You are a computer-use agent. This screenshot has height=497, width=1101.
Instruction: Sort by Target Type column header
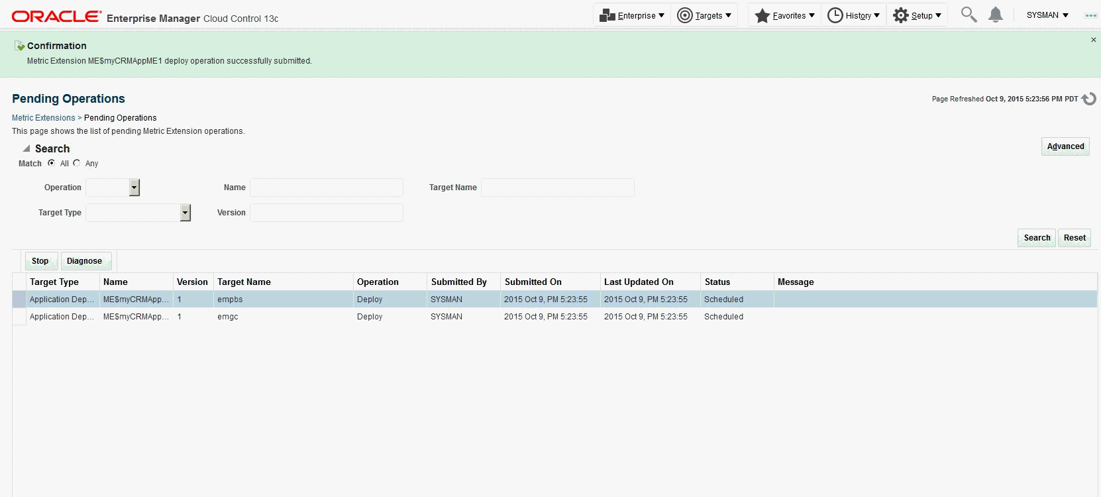[63, 282]
